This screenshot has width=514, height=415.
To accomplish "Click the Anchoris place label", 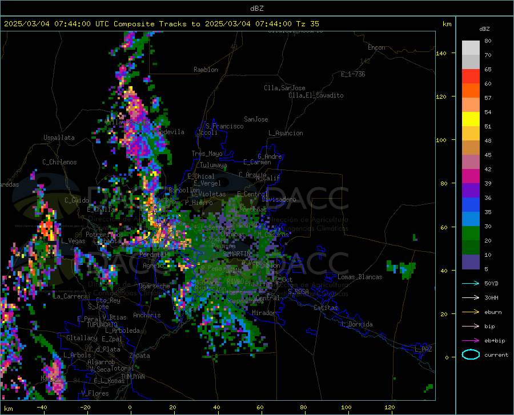I will 147,316.
